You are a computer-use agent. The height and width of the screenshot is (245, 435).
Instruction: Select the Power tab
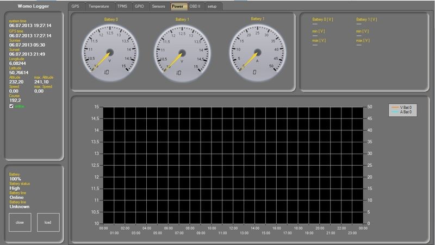(177, 6)
